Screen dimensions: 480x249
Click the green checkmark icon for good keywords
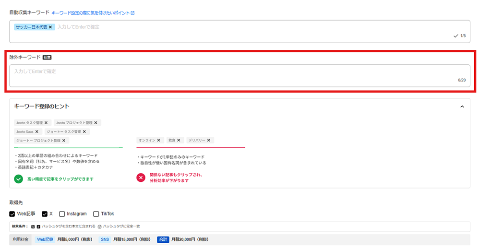tap(18, 179)
